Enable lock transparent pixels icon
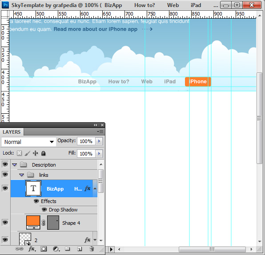This screenshot has height=255, width=265. [19, 153]
